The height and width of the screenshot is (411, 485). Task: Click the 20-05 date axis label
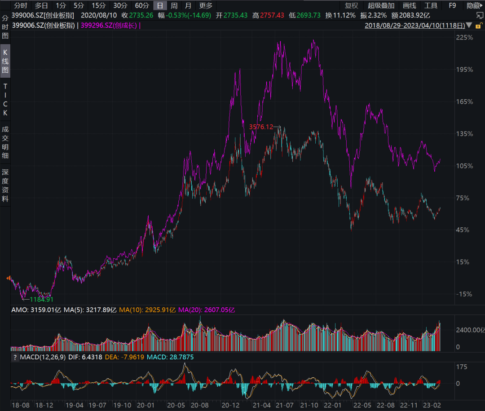(x=176, y=405)
